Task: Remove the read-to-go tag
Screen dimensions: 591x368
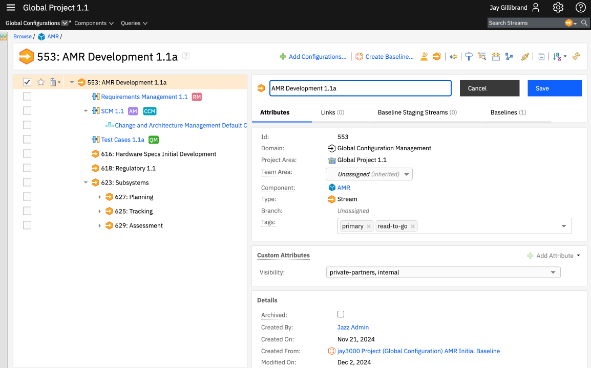Action: click(x=413, y=226)
